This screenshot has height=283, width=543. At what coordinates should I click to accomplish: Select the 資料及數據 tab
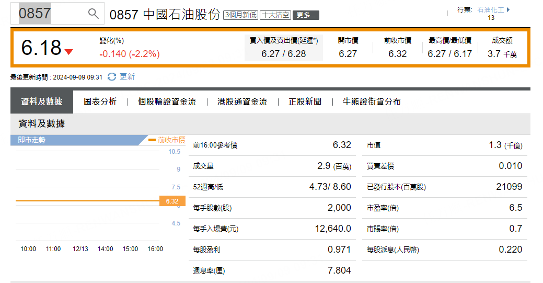(x=42, y=101)
